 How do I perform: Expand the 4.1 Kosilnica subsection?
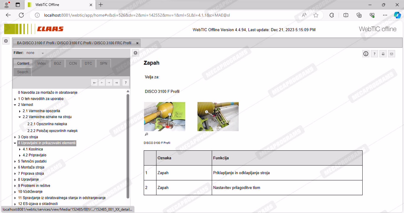(x=20, y=149)
